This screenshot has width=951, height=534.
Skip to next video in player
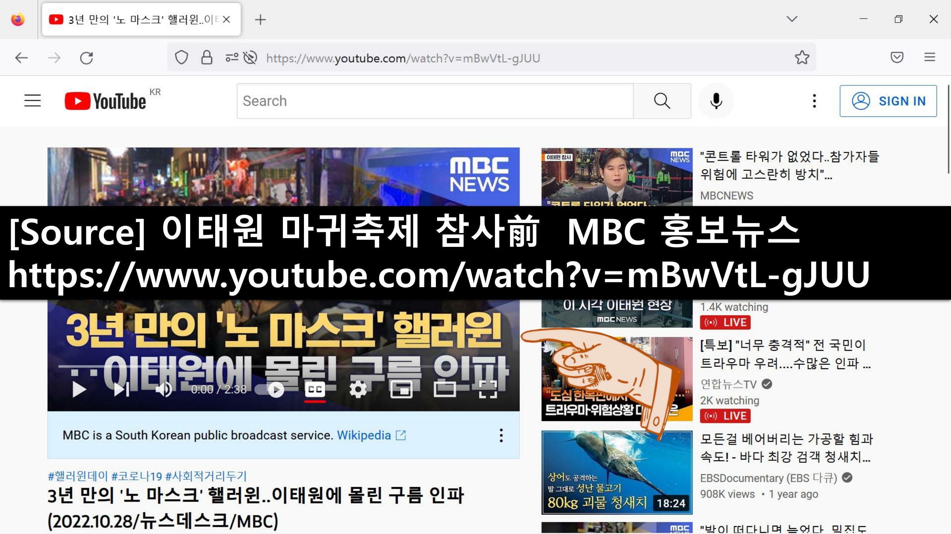click(121, 390)
